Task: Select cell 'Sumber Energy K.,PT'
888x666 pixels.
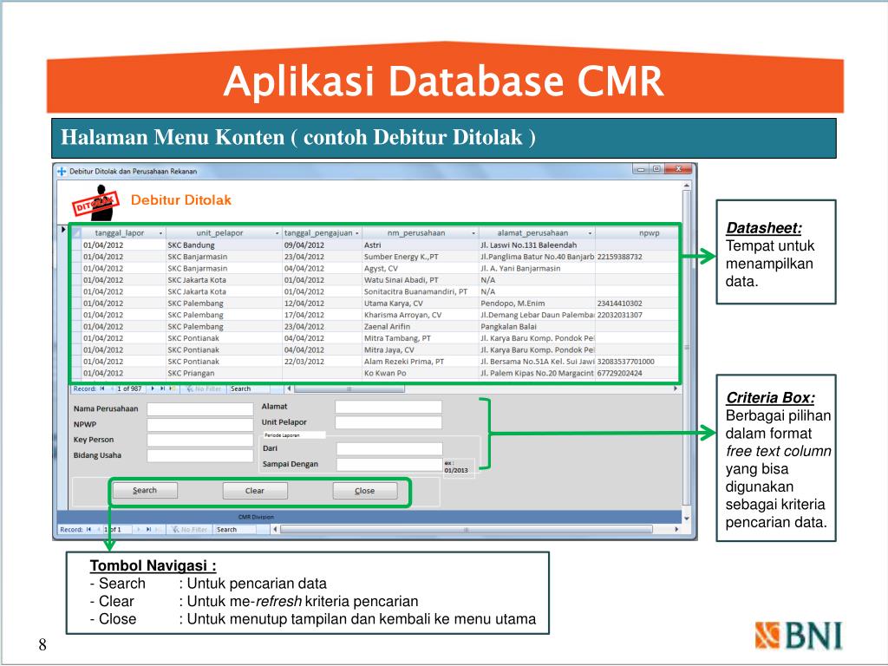Action: [421, 257]
